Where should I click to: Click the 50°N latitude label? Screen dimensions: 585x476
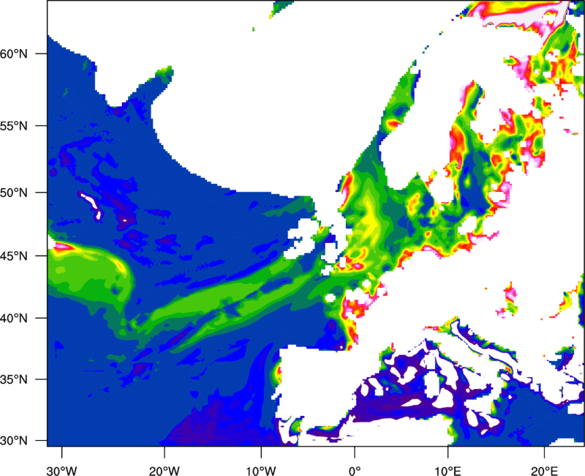pos(14,193)
